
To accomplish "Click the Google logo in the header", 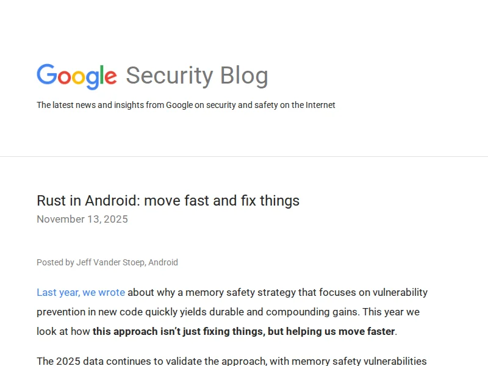I will point(77,76).
